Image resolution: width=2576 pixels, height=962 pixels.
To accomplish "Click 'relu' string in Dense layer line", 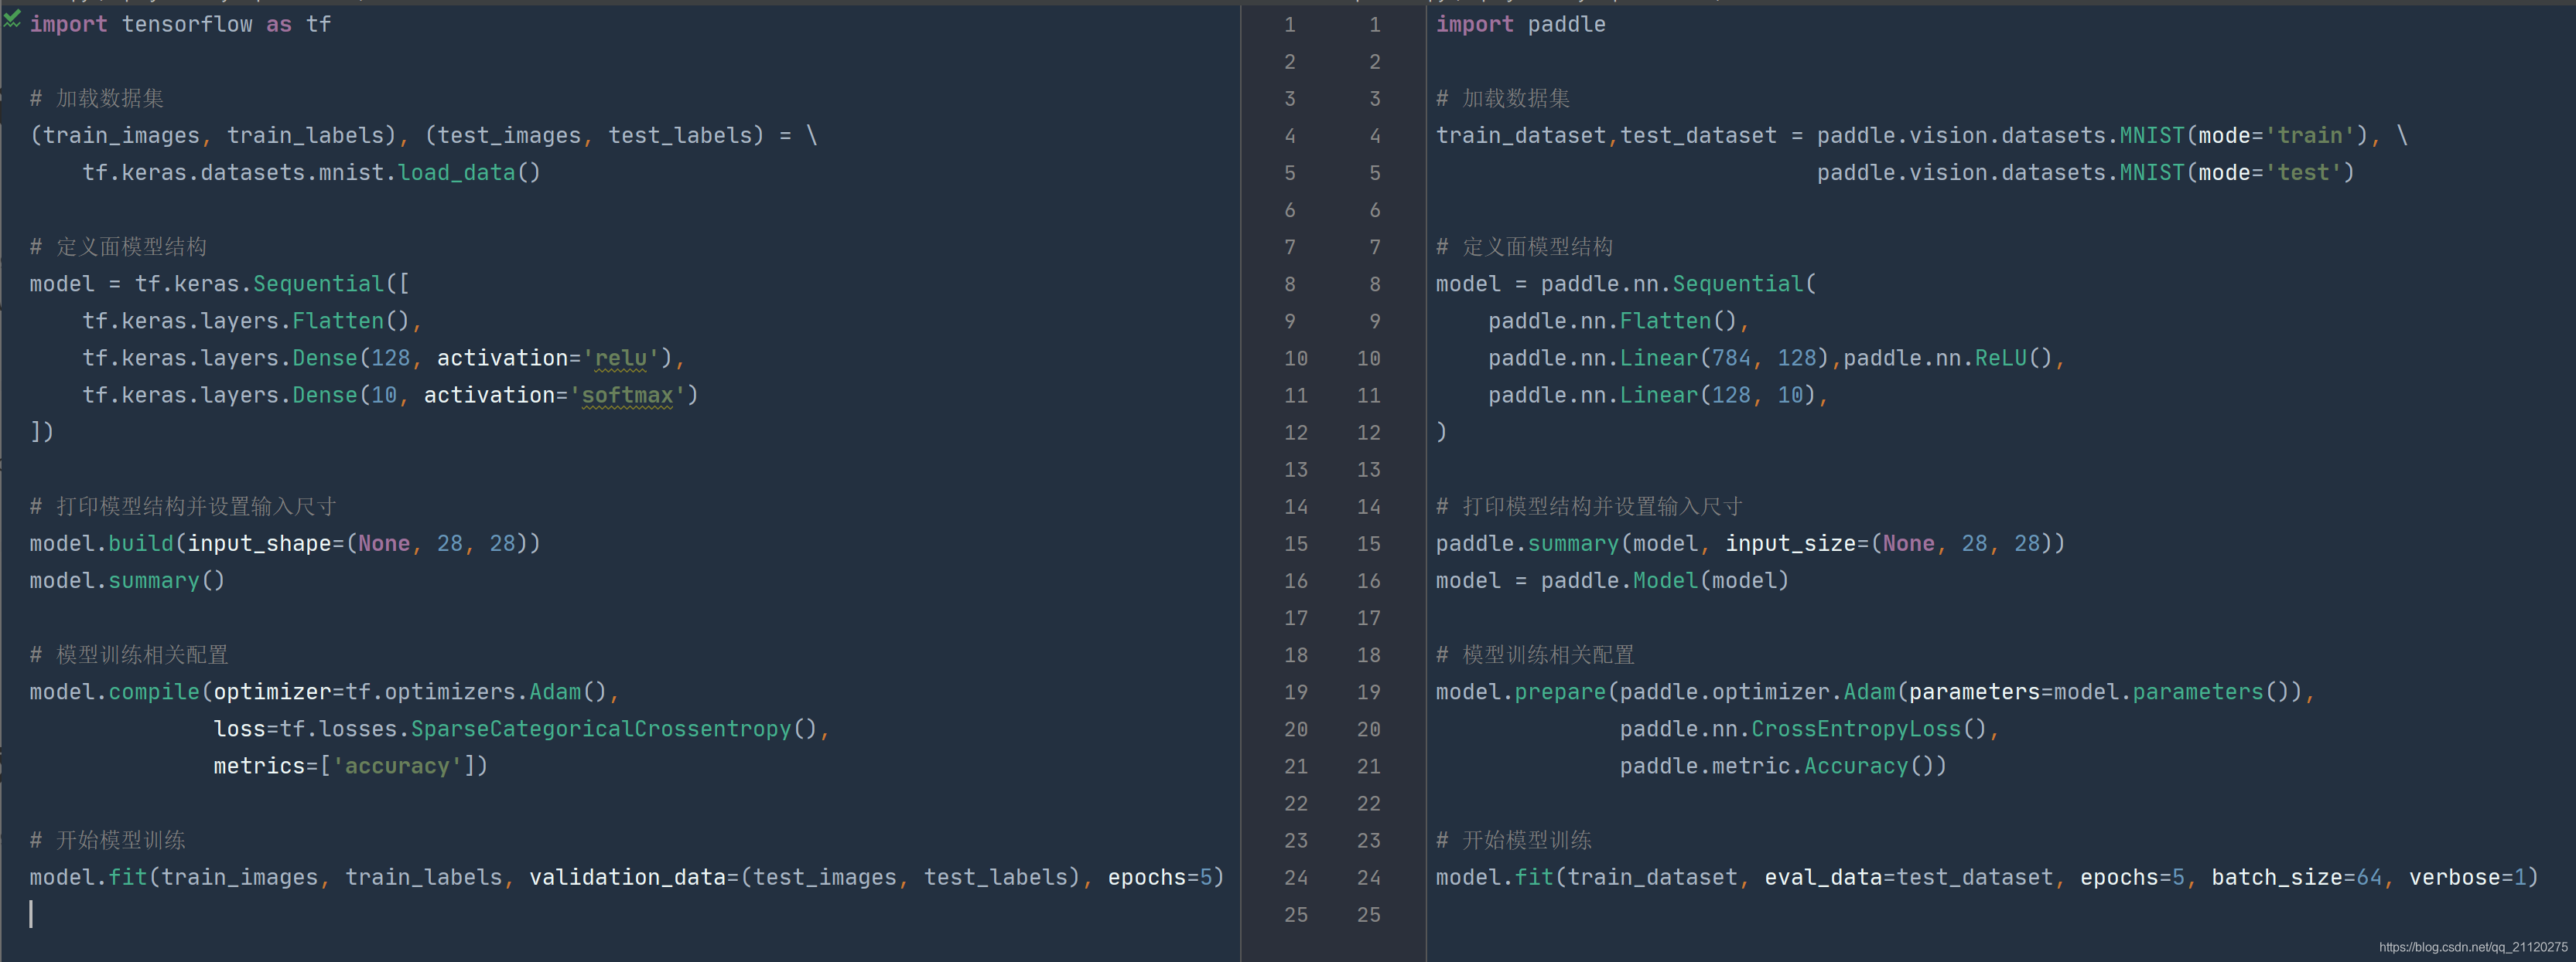I will point(620,359).
